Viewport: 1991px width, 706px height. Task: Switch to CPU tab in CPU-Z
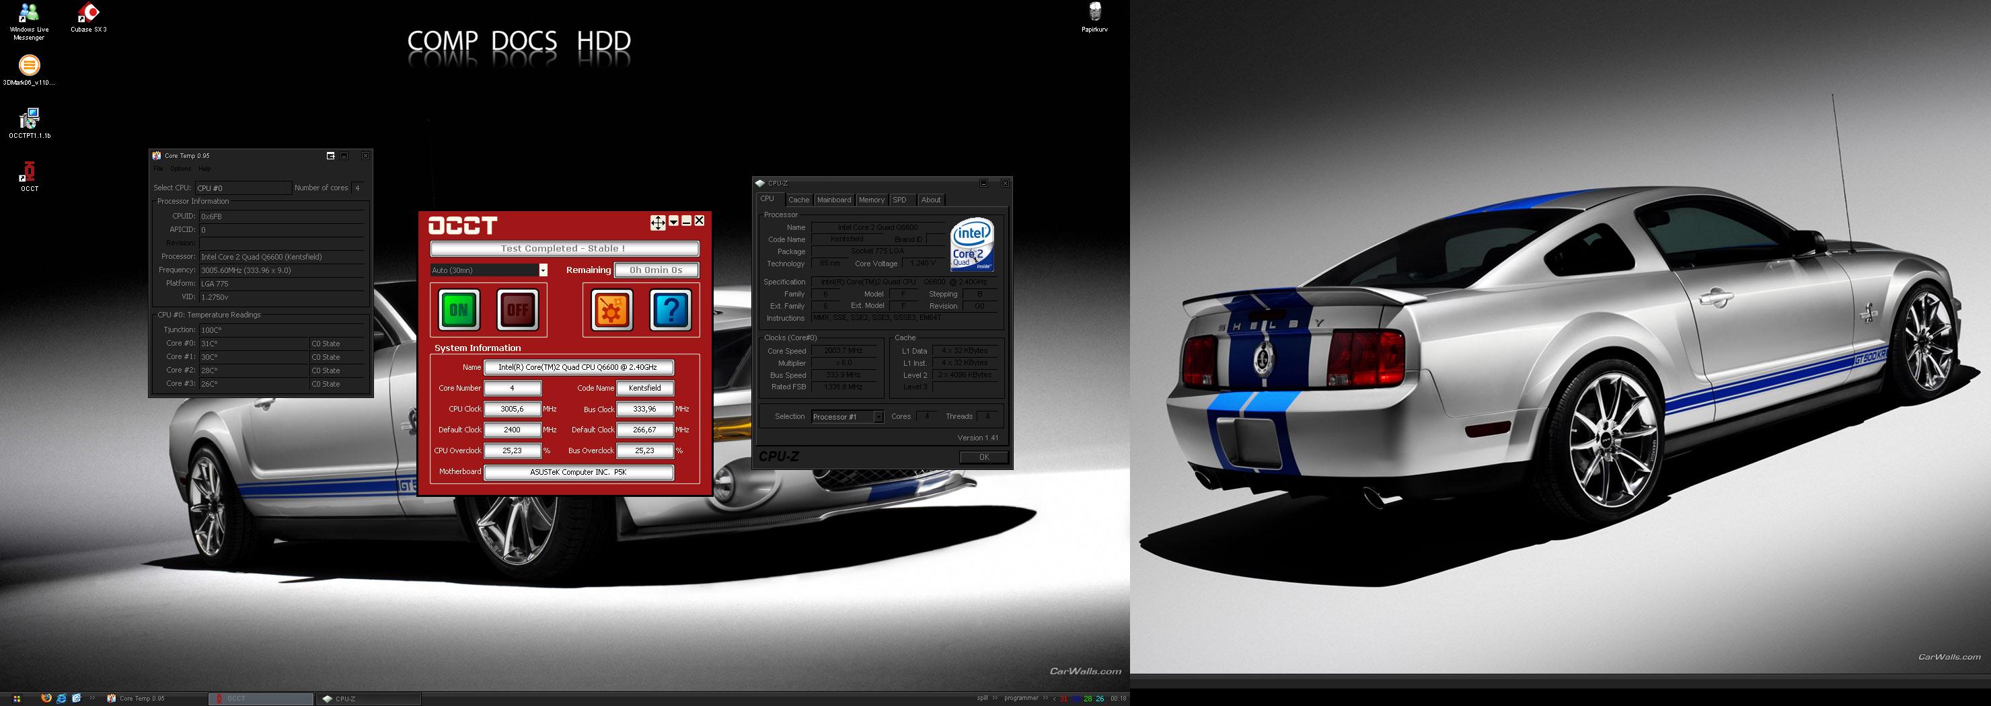(768, 198)
